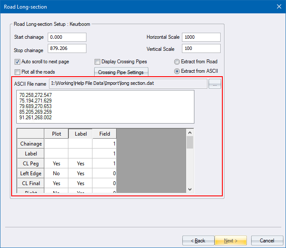Enable Display Crossing Pipes option

[x=98, y=62]
